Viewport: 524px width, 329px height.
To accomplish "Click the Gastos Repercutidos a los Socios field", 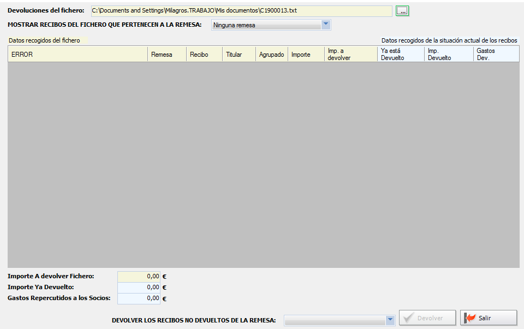I will [139, 298].
